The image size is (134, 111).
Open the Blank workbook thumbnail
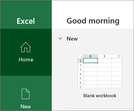tap(100, 71)
